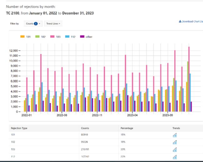The height and width of the screenshot is (162, 203).
Task: Click the 2022-01 x-axis label
Action: pos(26,115)
